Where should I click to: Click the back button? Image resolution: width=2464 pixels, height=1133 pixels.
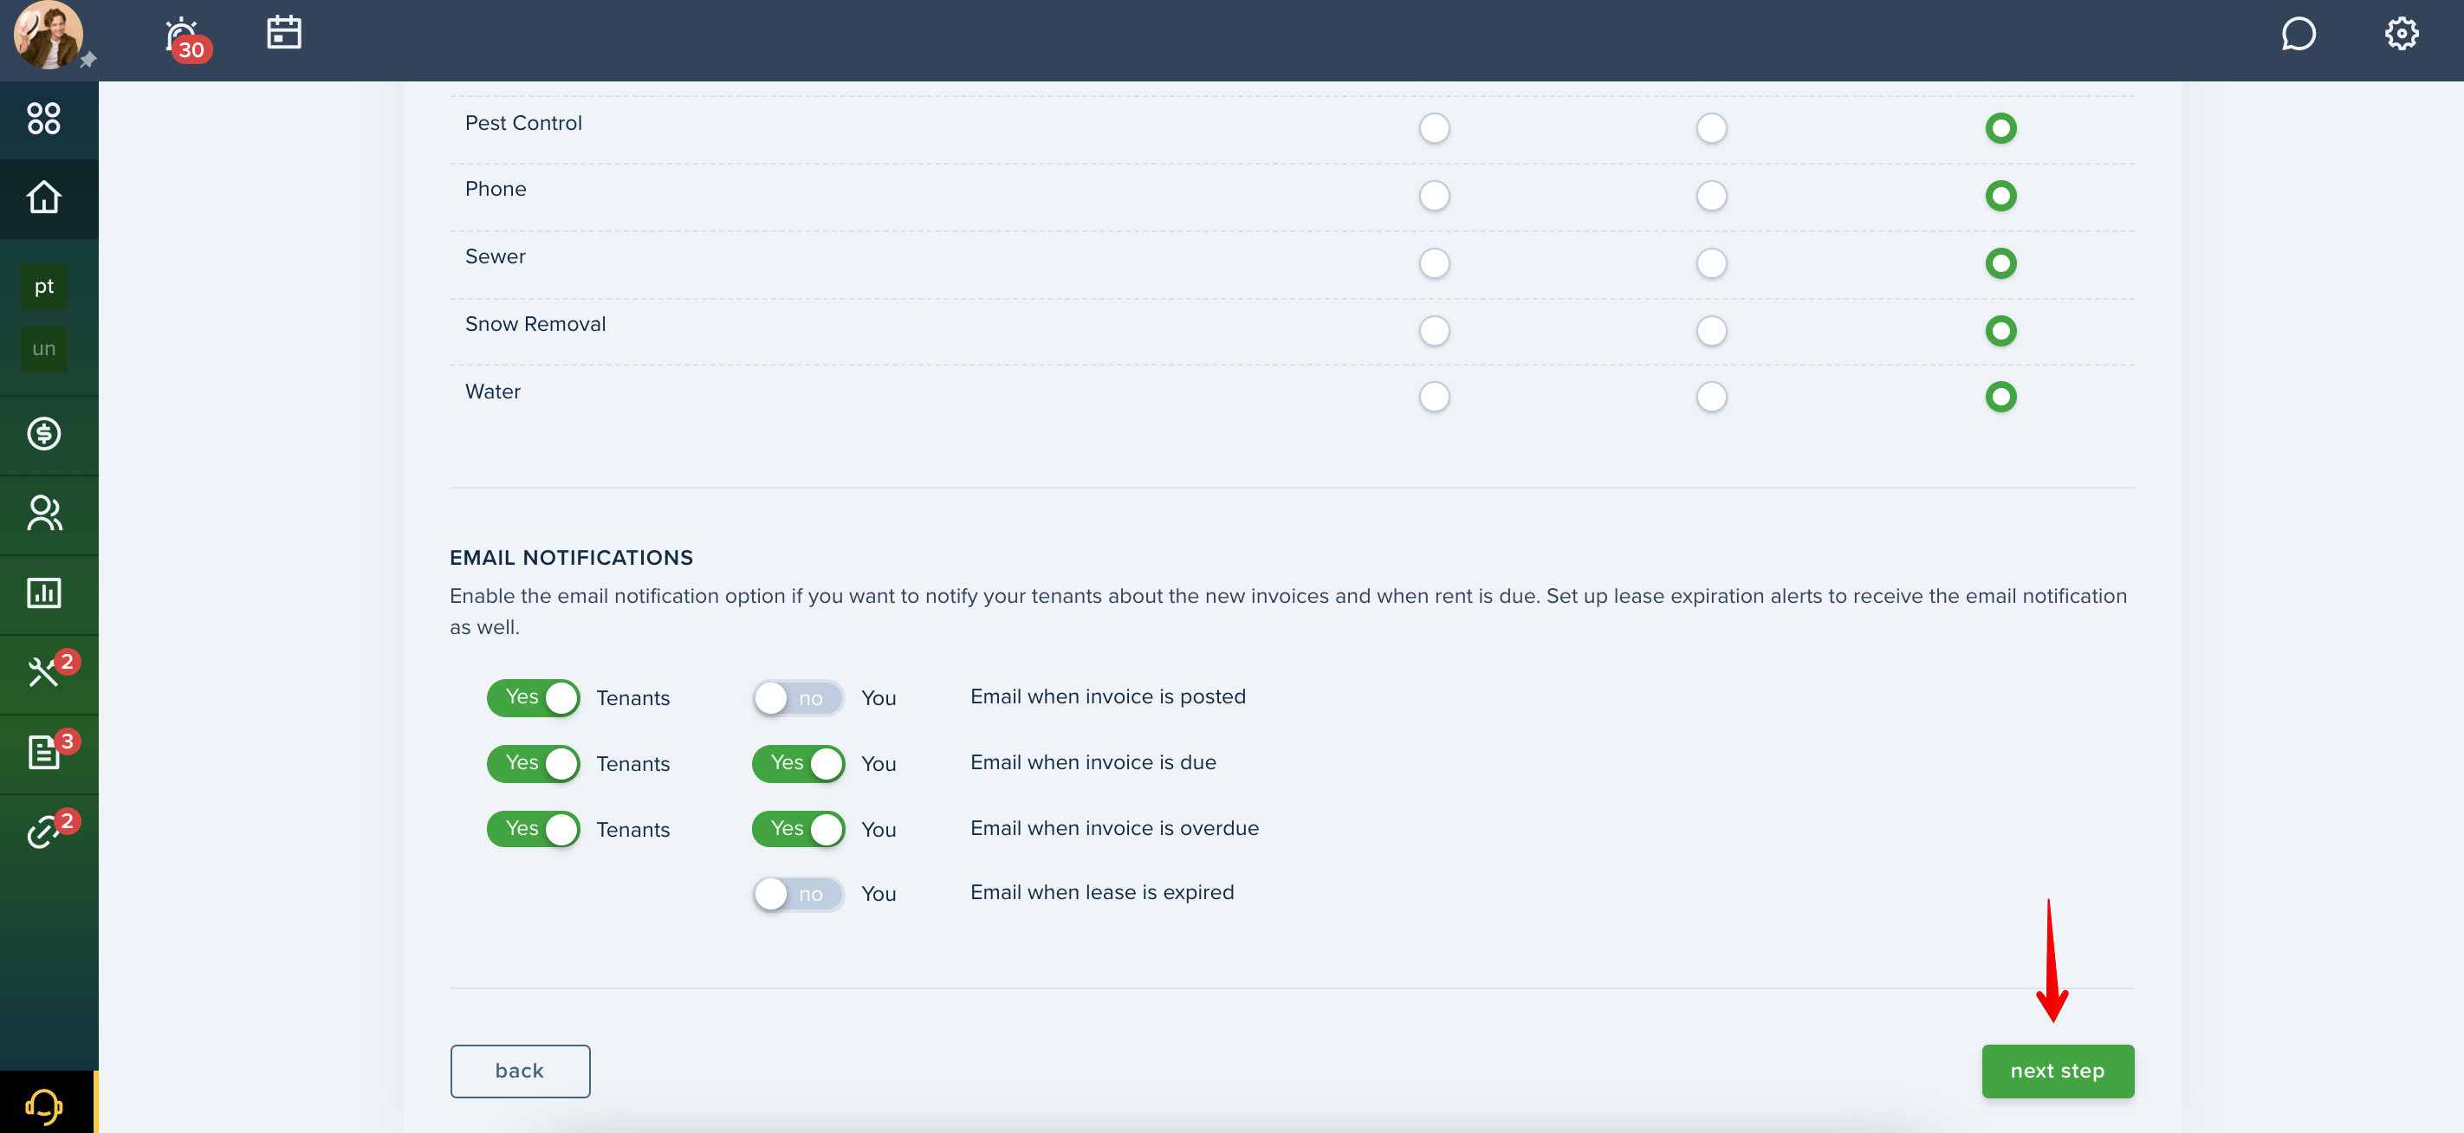point(519,1071)
